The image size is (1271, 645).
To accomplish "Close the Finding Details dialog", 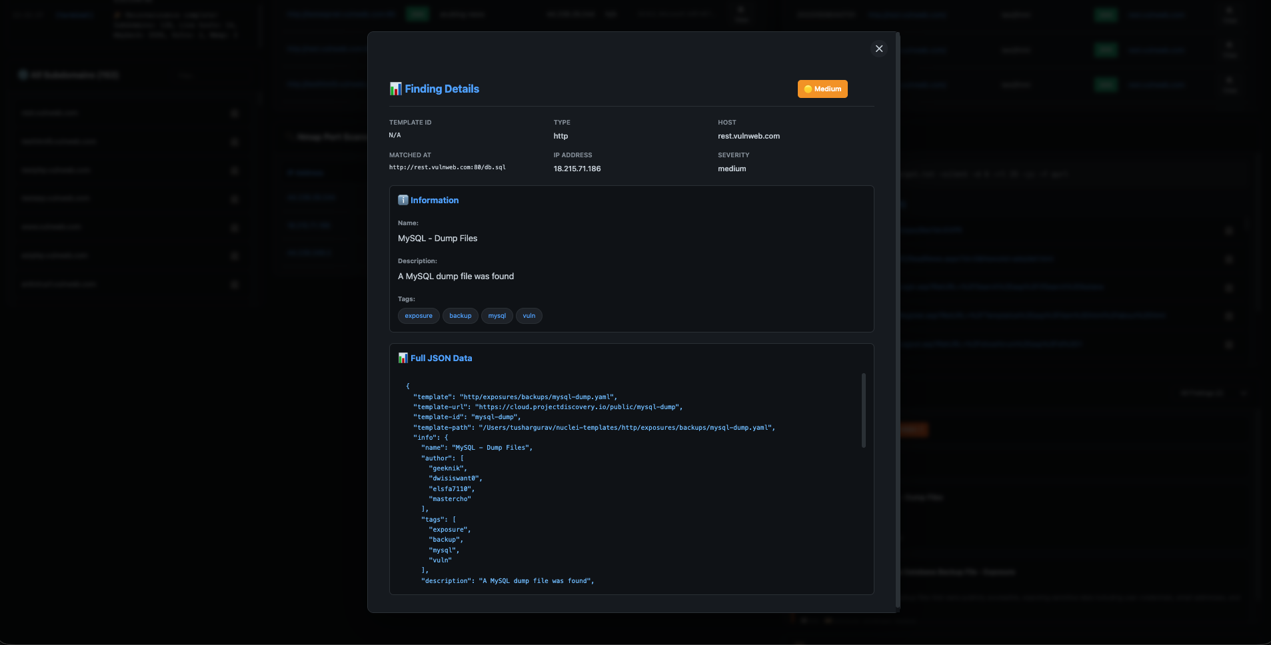I will [x=879, y=49].
